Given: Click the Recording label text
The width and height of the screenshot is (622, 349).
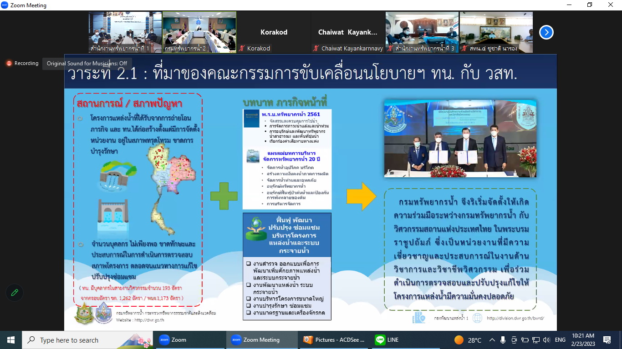Looking at the screenshot, I should pos(26,63).
